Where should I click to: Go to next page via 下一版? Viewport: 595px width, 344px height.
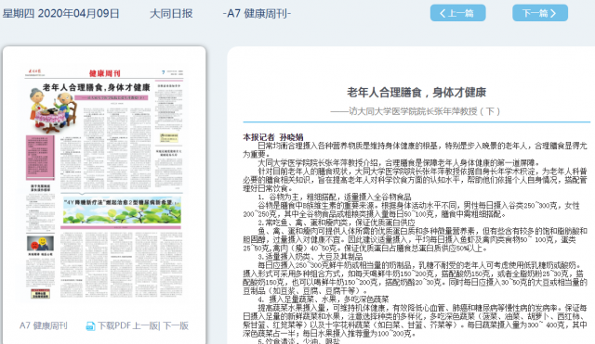coord(176,325)
